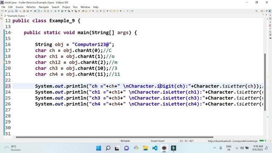This screenshot has height=153, width=272.
Task: Click the green progress indicator in status bar
Action: click(x=262, y=141)
